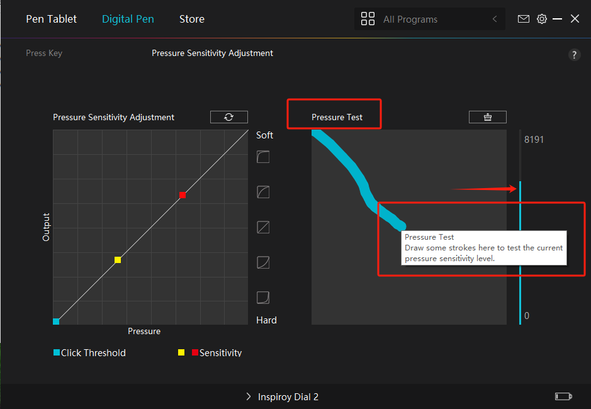Select the softest pressure curve preset
This screenshot has width=591, height=409.
[x=263, y=157]
